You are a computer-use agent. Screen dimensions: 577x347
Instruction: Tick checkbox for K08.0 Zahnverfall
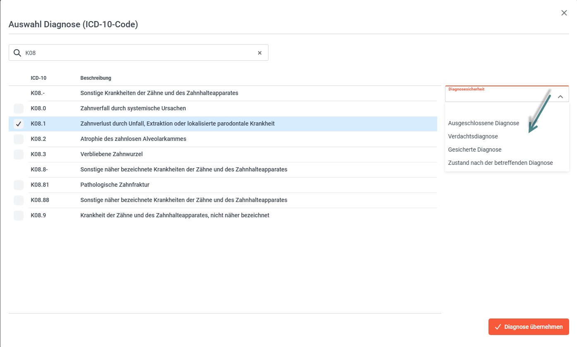[x=19, y=109]
